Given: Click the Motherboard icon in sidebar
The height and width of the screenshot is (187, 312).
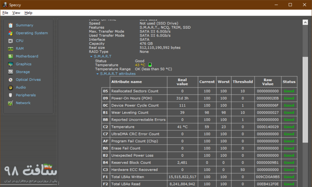Looking at the screenshot, I should pyautogui.click(x=11, y=56).
